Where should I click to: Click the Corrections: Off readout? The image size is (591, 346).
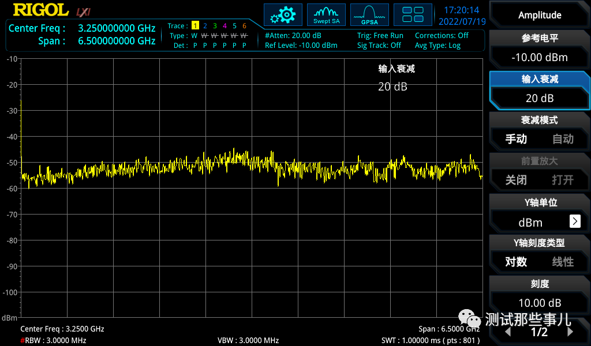tap(442, 35)
